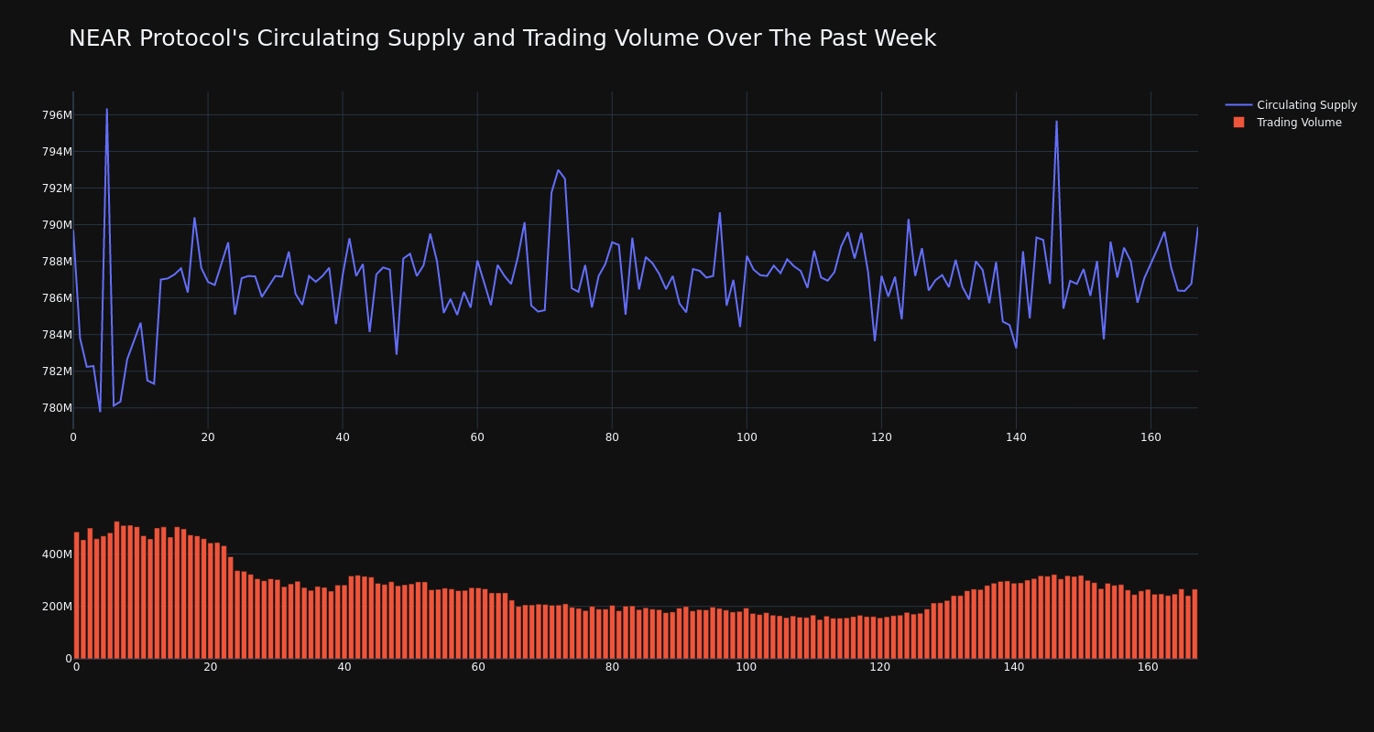1374x732 pixels.
Task: Click the 400M label on volume chart
Action: click(57, 554)
